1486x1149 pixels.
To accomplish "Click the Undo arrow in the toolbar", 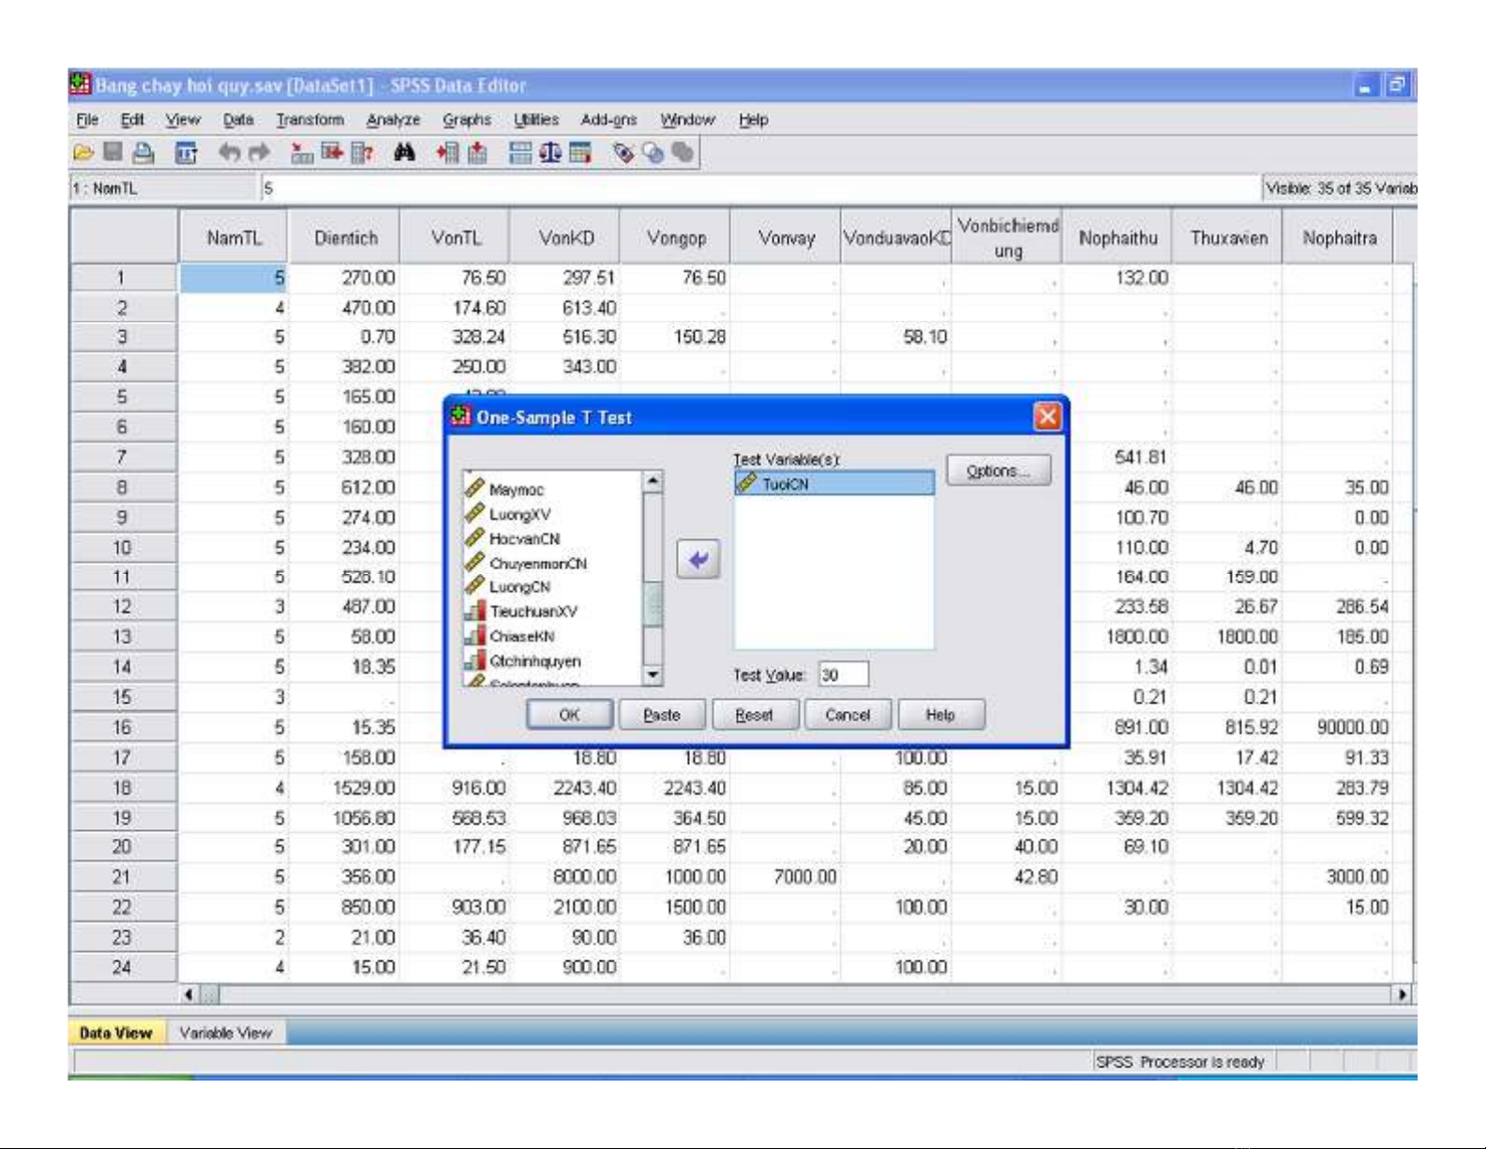I will (229, 152).
